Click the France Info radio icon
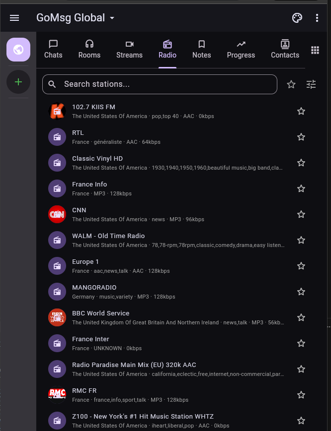This screenshot has width=331, height=431. [57, 188]
